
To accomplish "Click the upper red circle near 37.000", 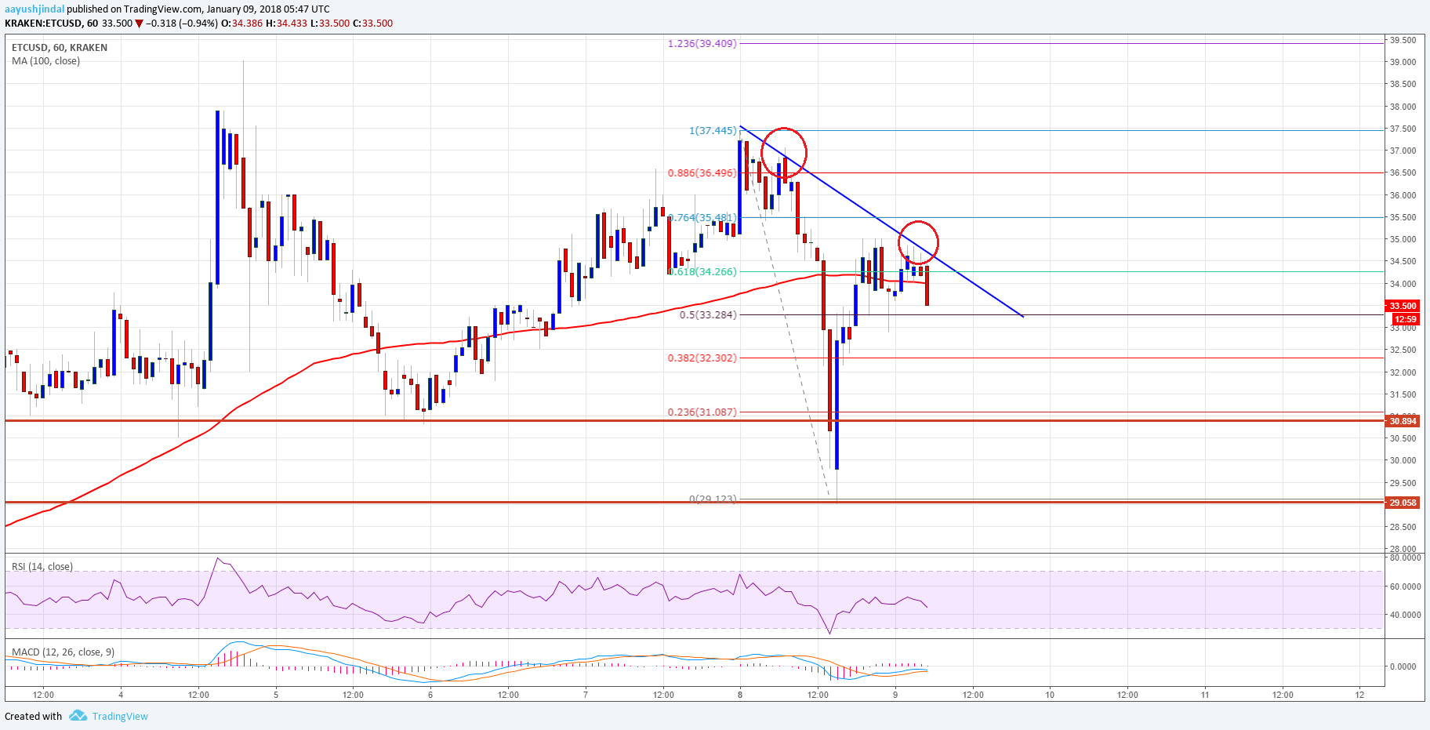I will (783, 151).
